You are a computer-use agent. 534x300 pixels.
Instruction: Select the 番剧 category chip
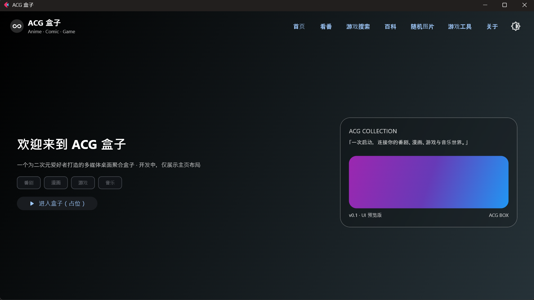click(x=28, y=183)
